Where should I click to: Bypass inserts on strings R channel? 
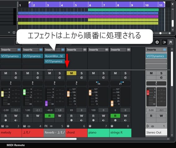(129, 50)
